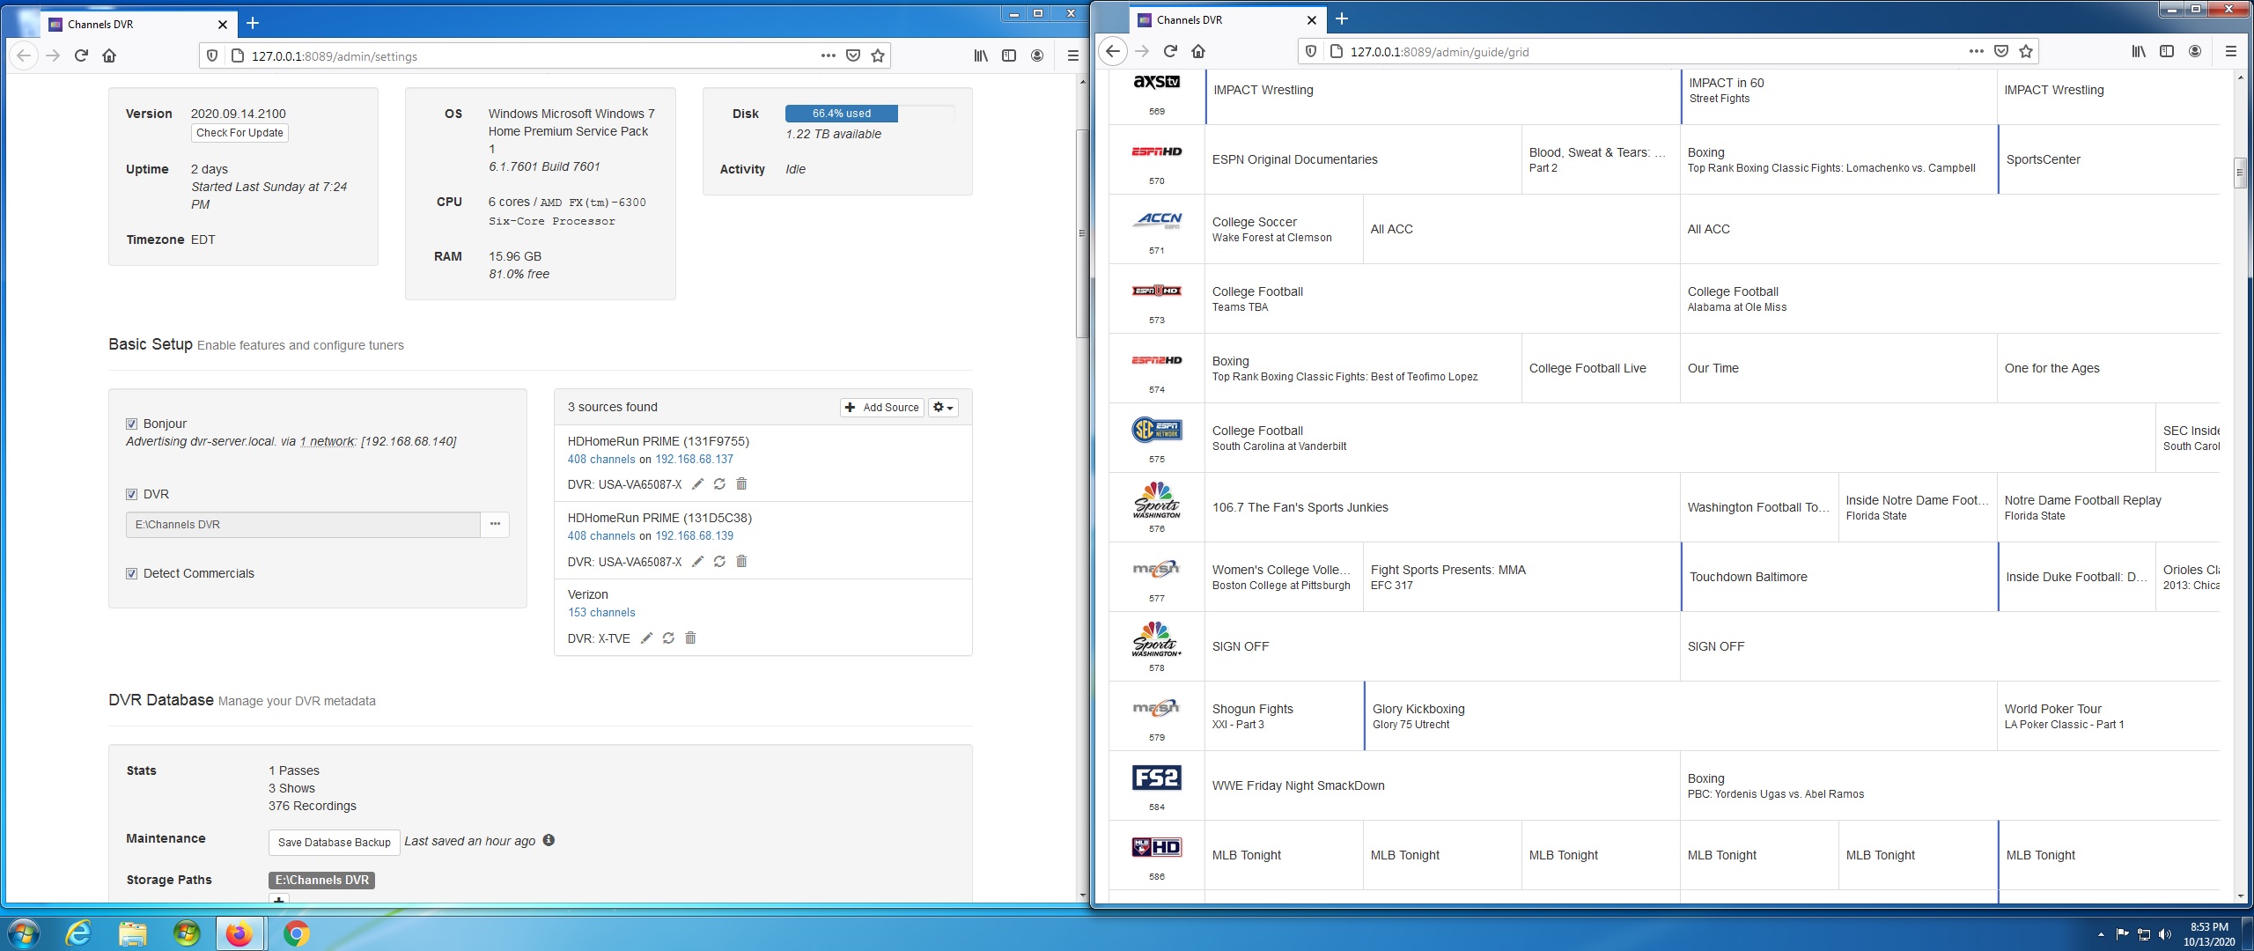This screenshot has width=2254, height=951.
Task: Select the ESPN HD channel 570 logo
Action: [x=1156, y=152]
